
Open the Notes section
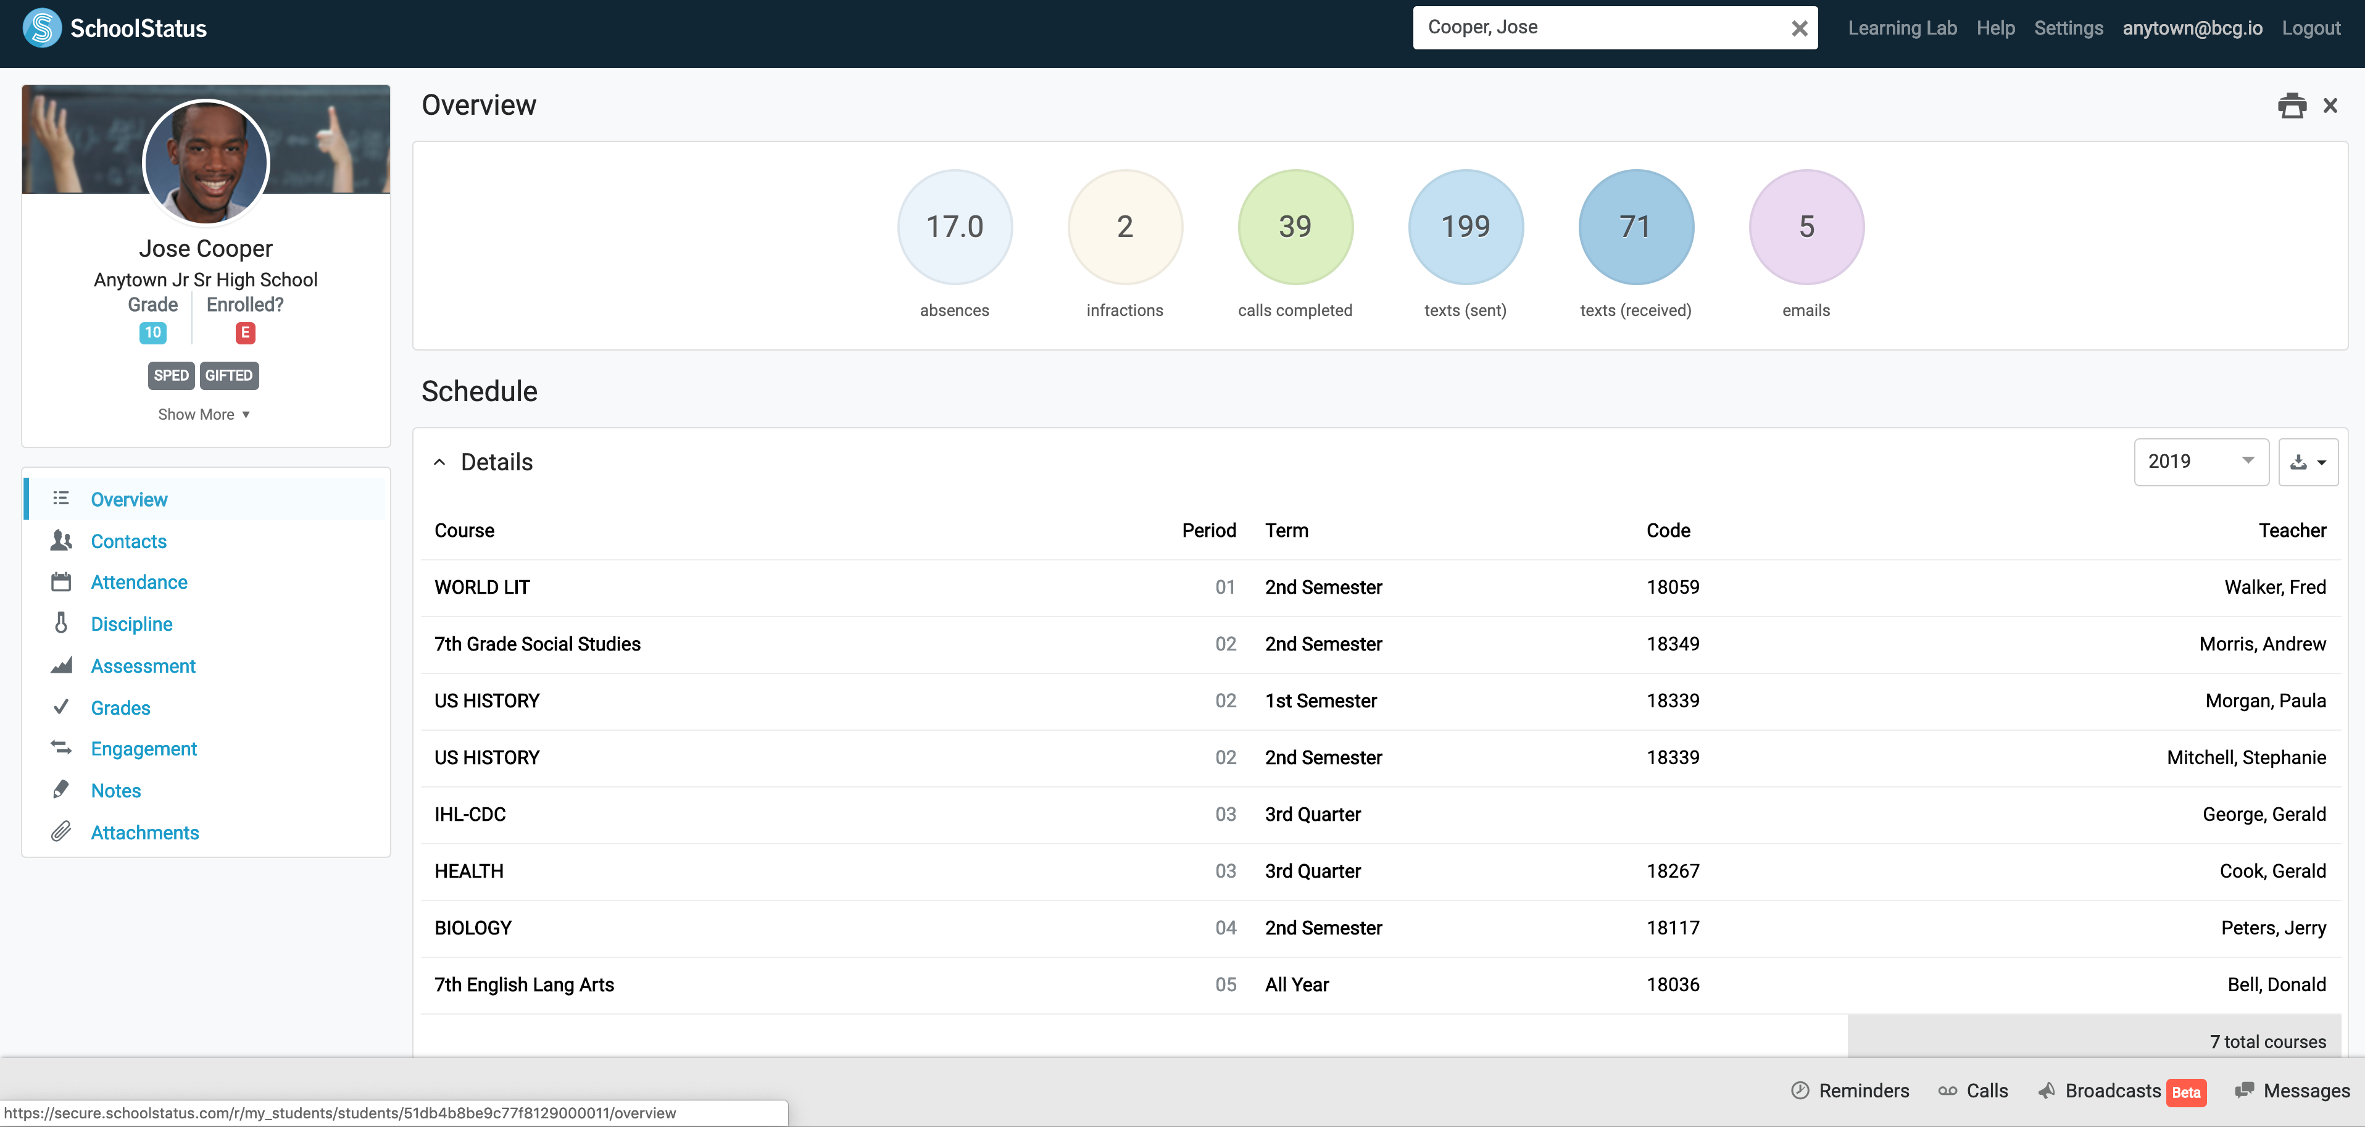pos(115,790)
